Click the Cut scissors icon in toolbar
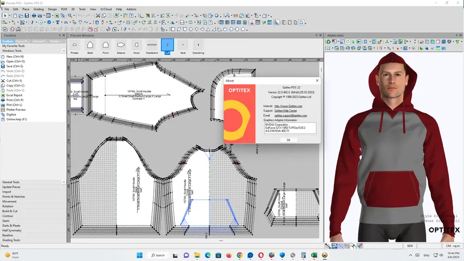This screenshot has width=464, height=261. 98,16
